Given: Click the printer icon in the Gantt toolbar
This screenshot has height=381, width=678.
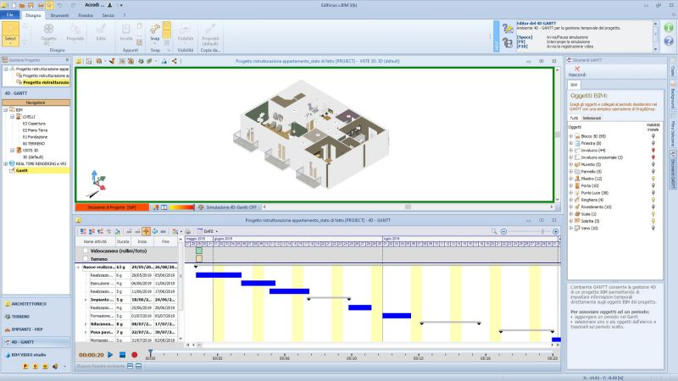Looking at the screenshot, I should coord(187,231).
